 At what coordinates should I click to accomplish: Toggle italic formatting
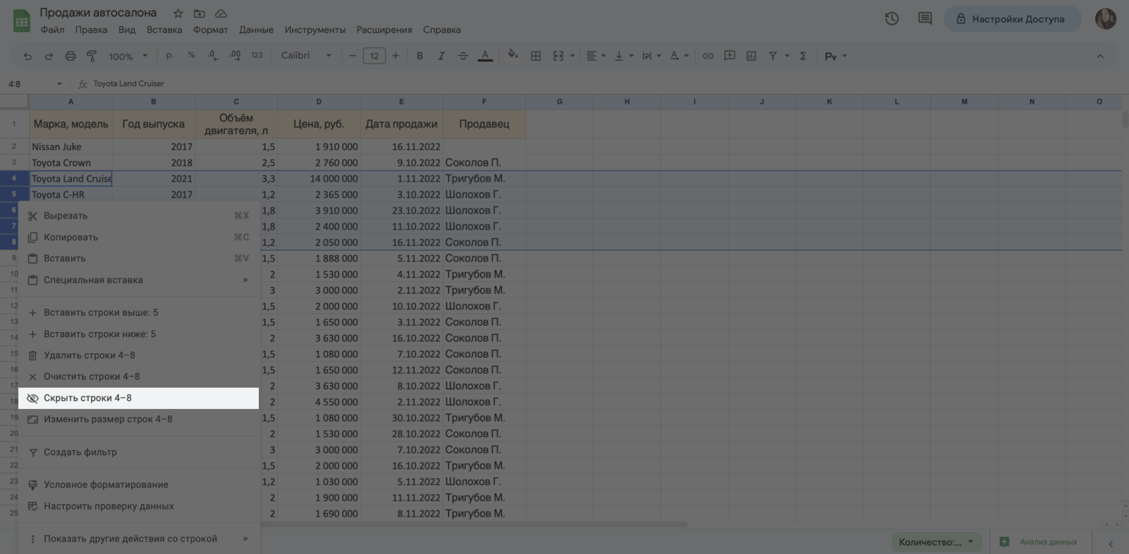coord(441,56)
